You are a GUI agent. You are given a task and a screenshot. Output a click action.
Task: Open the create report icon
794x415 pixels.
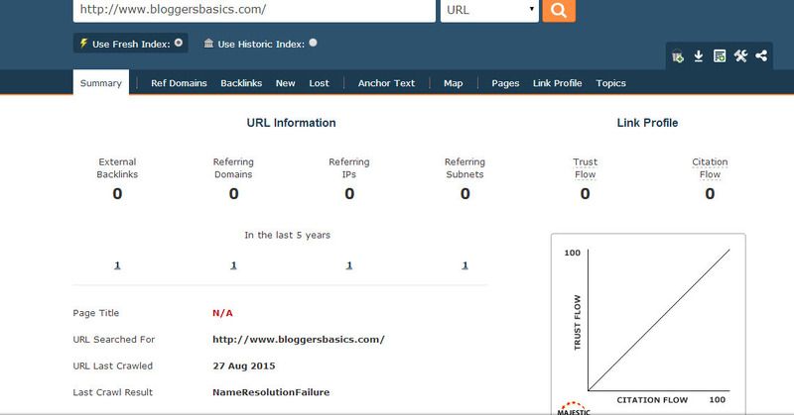719,56
